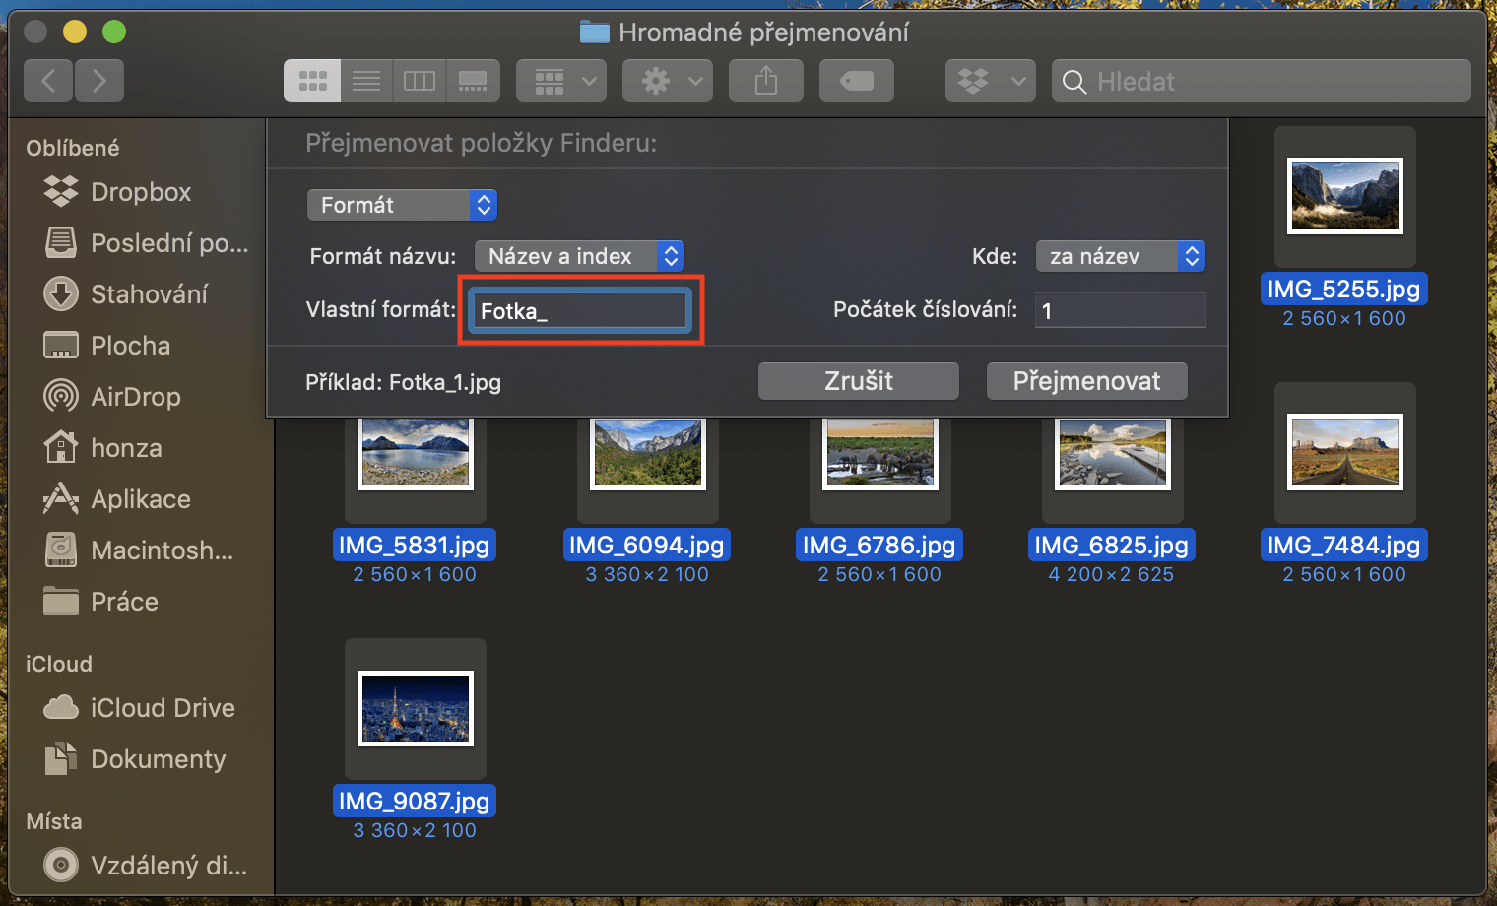Go back with the left arrow button
1497x906 pixels.
pyautogui.click(x=48, y=81)
